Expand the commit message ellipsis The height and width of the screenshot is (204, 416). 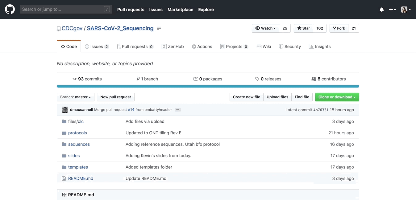click(x=177, y=110)
